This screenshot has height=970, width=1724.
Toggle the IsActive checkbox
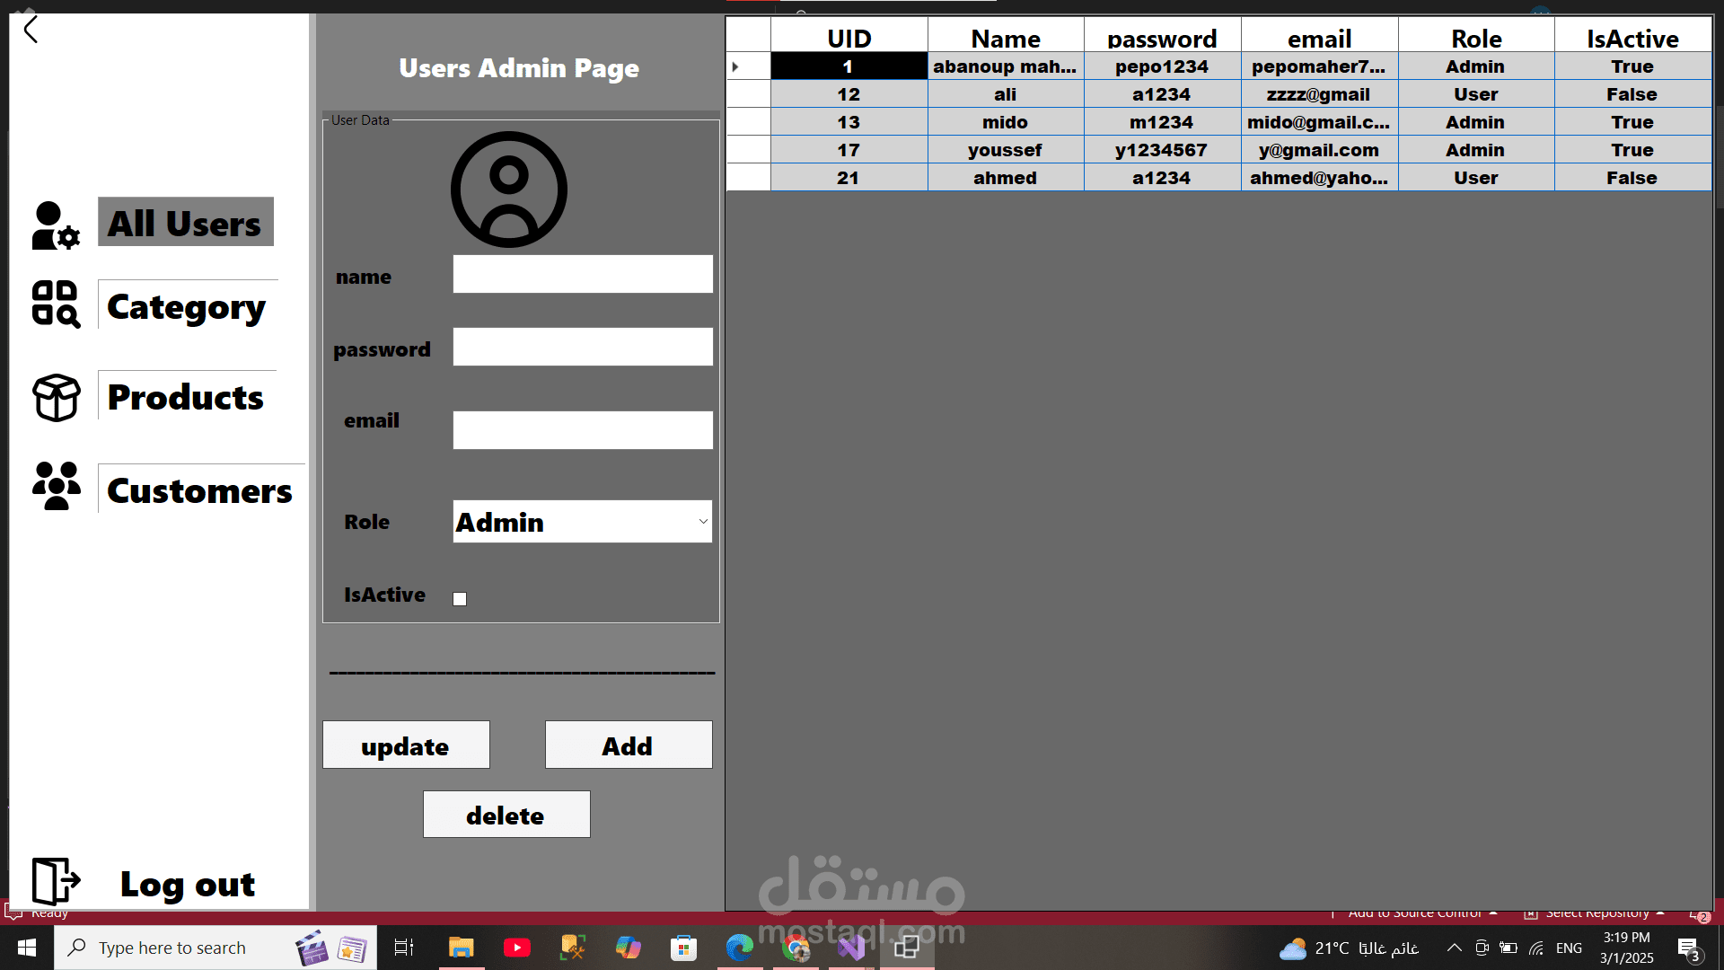[460, 599]
